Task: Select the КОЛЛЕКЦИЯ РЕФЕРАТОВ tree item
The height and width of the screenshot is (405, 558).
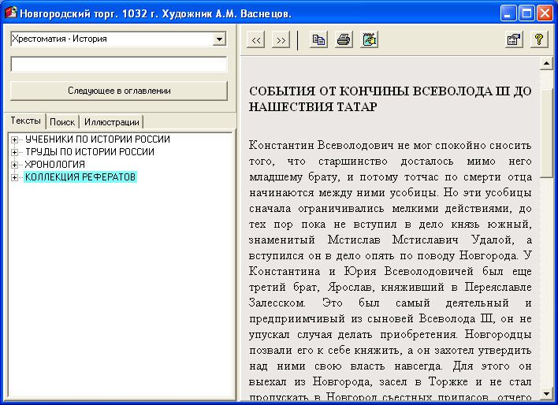Action: [x=80, y=177]
